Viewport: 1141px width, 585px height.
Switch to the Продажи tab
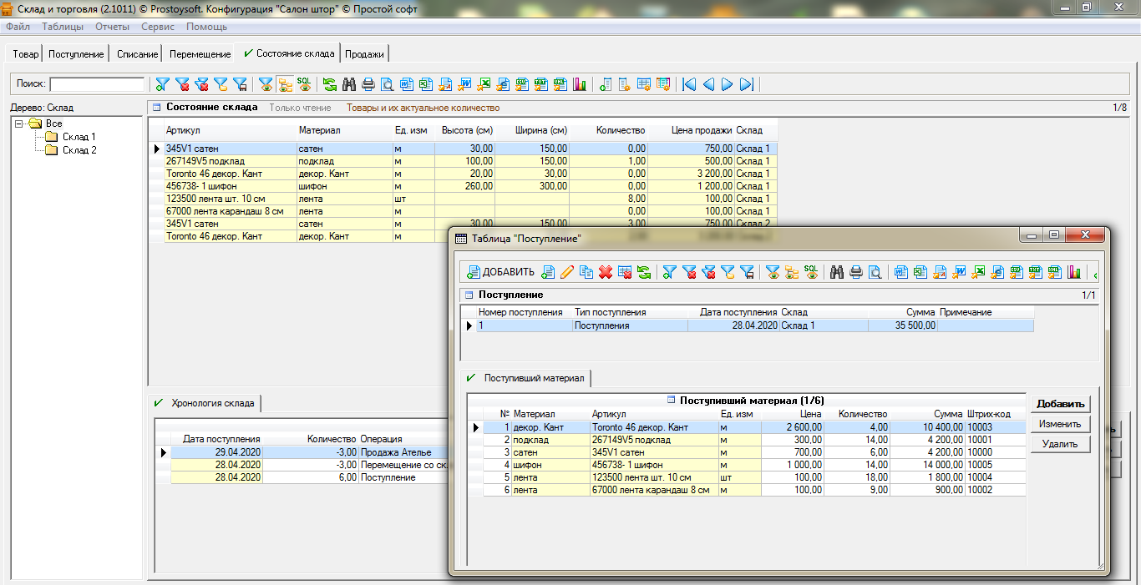(x=365, y=54)
